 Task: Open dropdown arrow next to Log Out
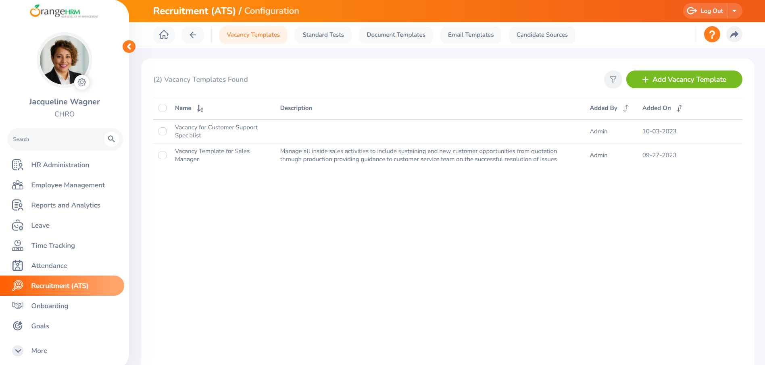[x=734, y=11]
